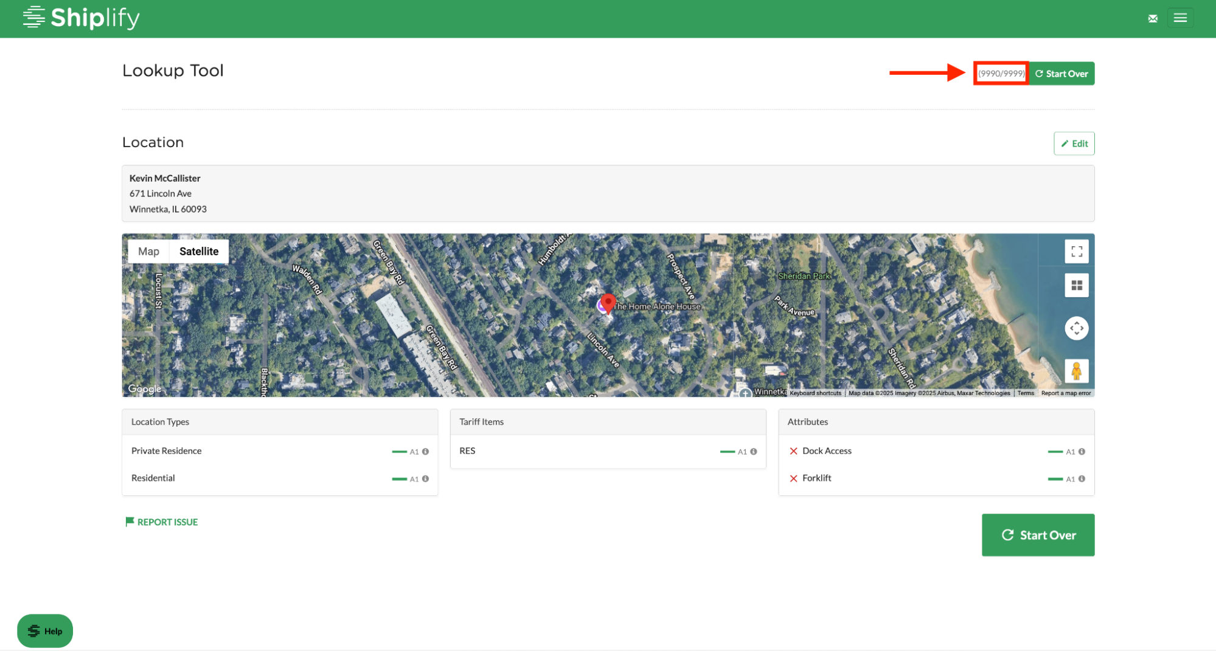Click the Edit location button

pyautogui.click(x=1074, y=143)
